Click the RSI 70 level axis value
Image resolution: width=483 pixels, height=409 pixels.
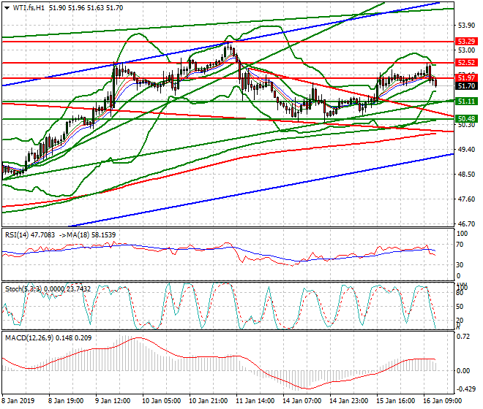[x=460, y=245]
